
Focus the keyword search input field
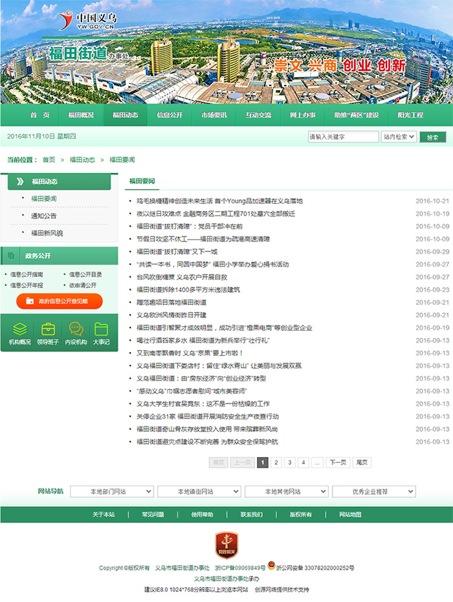(343, 137)
